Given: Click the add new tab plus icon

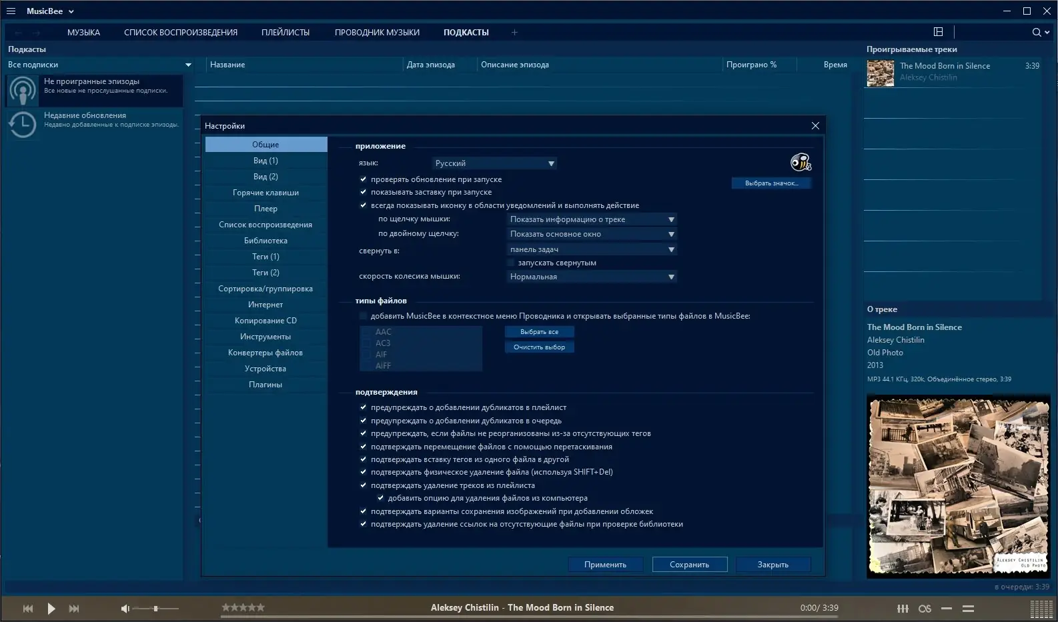Looking at the screenshot, I should click(514, 32).
